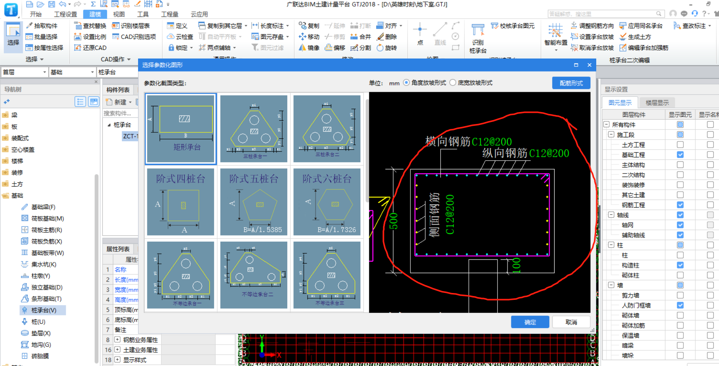Switch to 楼层显示 tab

click(657, 102)
